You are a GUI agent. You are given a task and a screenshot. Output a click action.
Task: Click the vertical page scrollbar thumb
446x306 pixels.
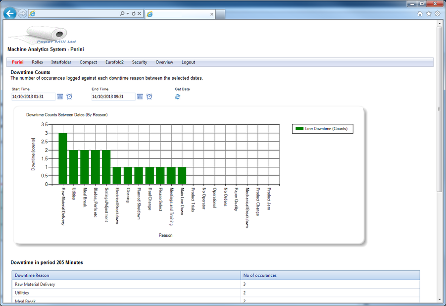tap(439, 109)
